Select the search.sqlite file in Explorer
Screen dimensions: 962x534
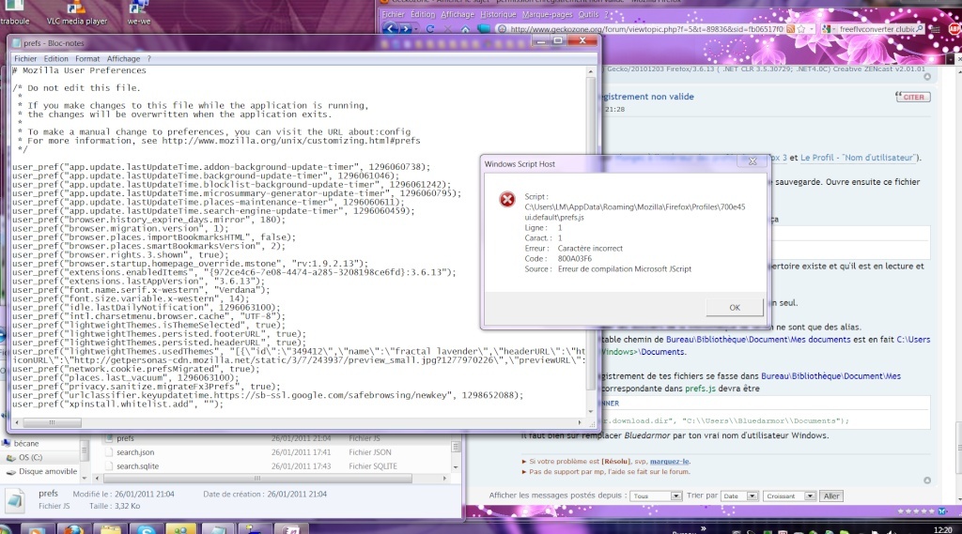[137, 466]
